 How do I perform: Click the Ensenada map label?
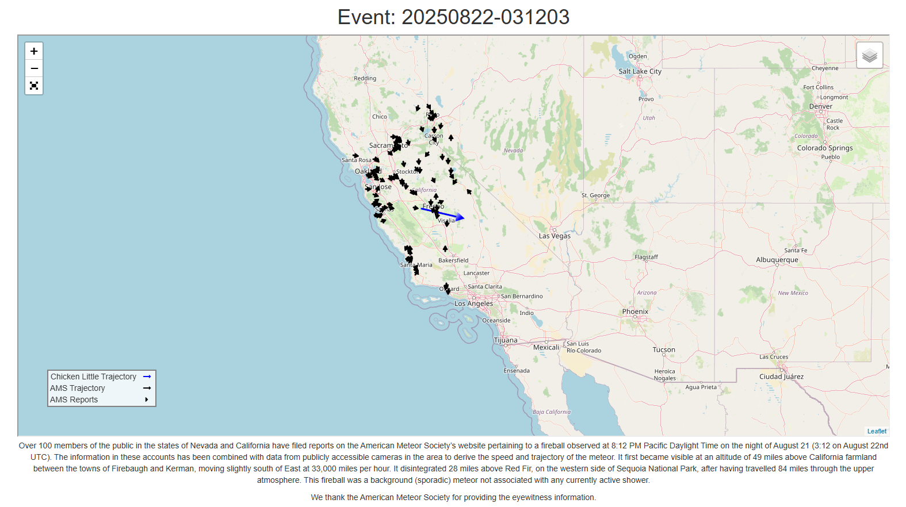pos(517,371)
